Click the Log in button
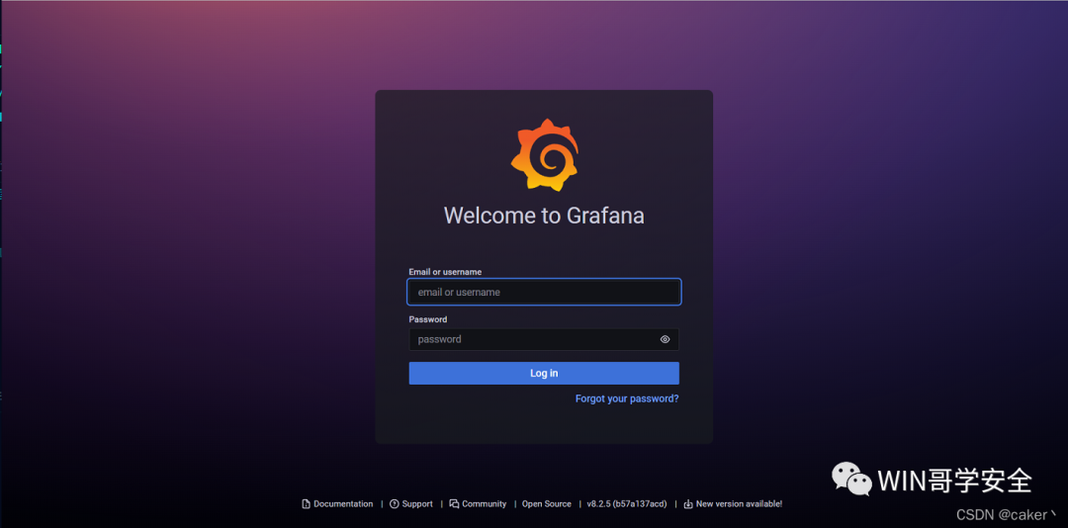Viewport: 1068px width, 528px height. tap(544, 374)
